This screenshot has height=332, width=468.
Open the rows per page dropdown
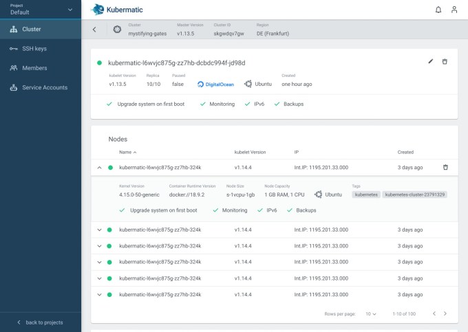371,313
